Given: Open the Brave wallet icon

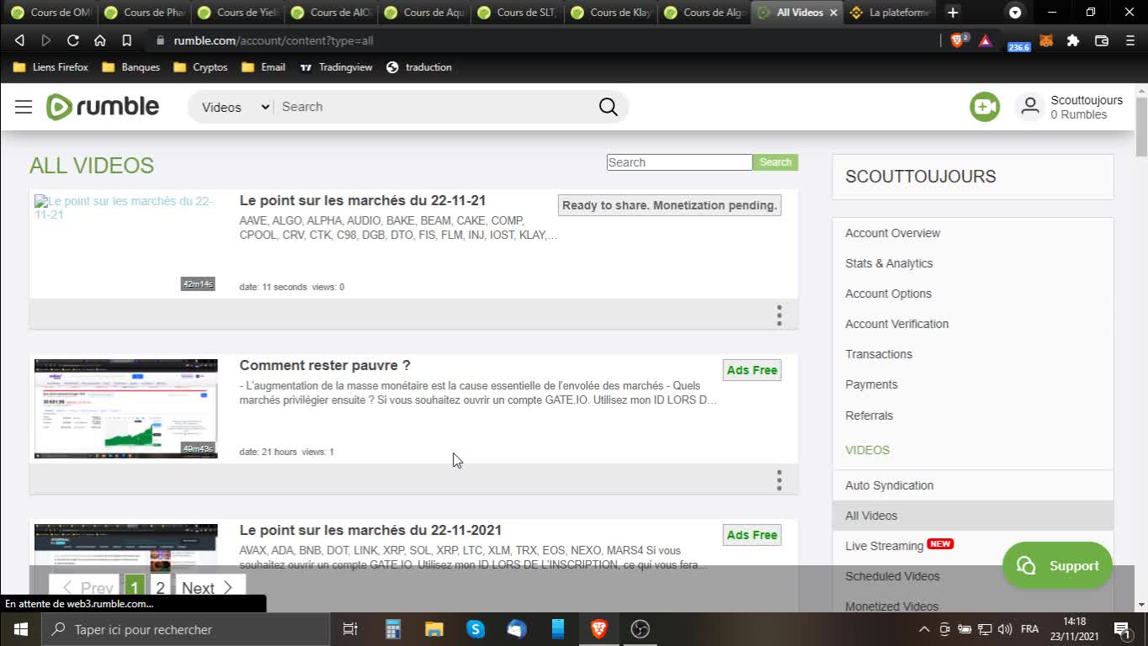Looking at the screenshot, I should [x=1101, y=40].
